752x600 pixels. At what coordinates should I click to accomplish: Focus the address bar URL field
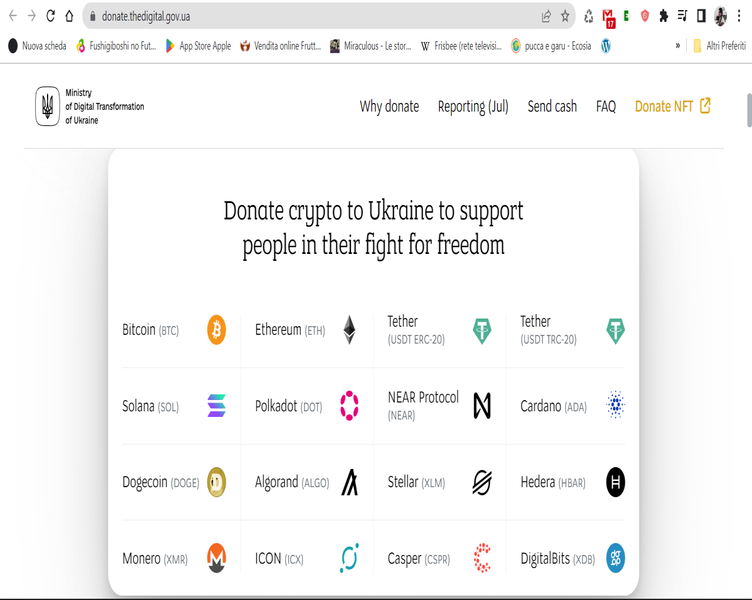click(x=313, y=16)
